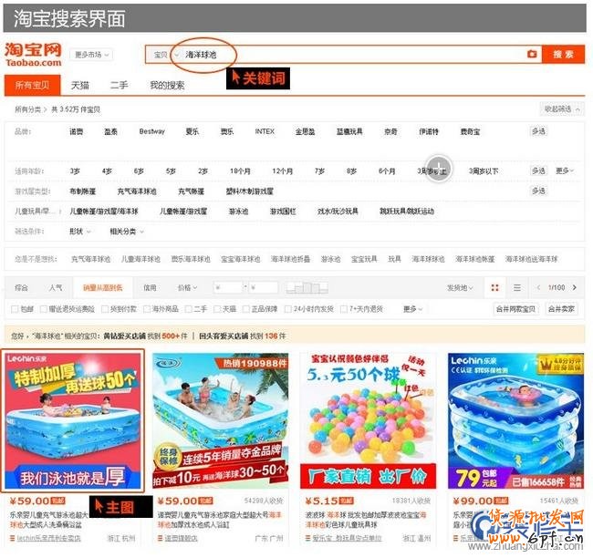
Task: Click the camera image-search icon
Action: 532,55
